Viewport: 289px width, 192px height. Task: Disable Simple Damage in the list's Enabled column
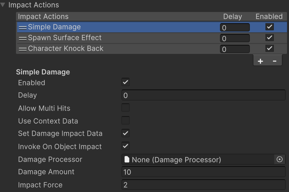[x=269, y=27]
